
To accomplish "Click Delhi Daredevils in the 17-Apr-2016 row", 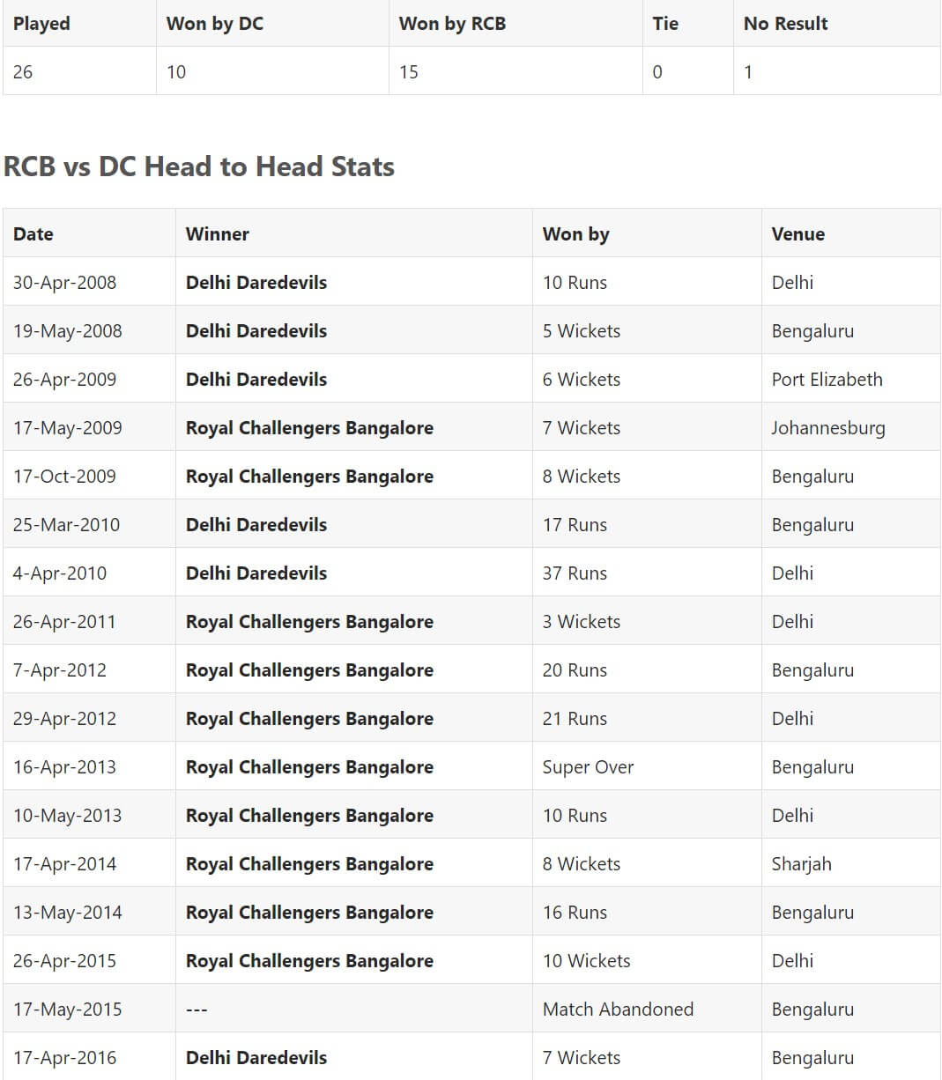I will pos(256,1058).
